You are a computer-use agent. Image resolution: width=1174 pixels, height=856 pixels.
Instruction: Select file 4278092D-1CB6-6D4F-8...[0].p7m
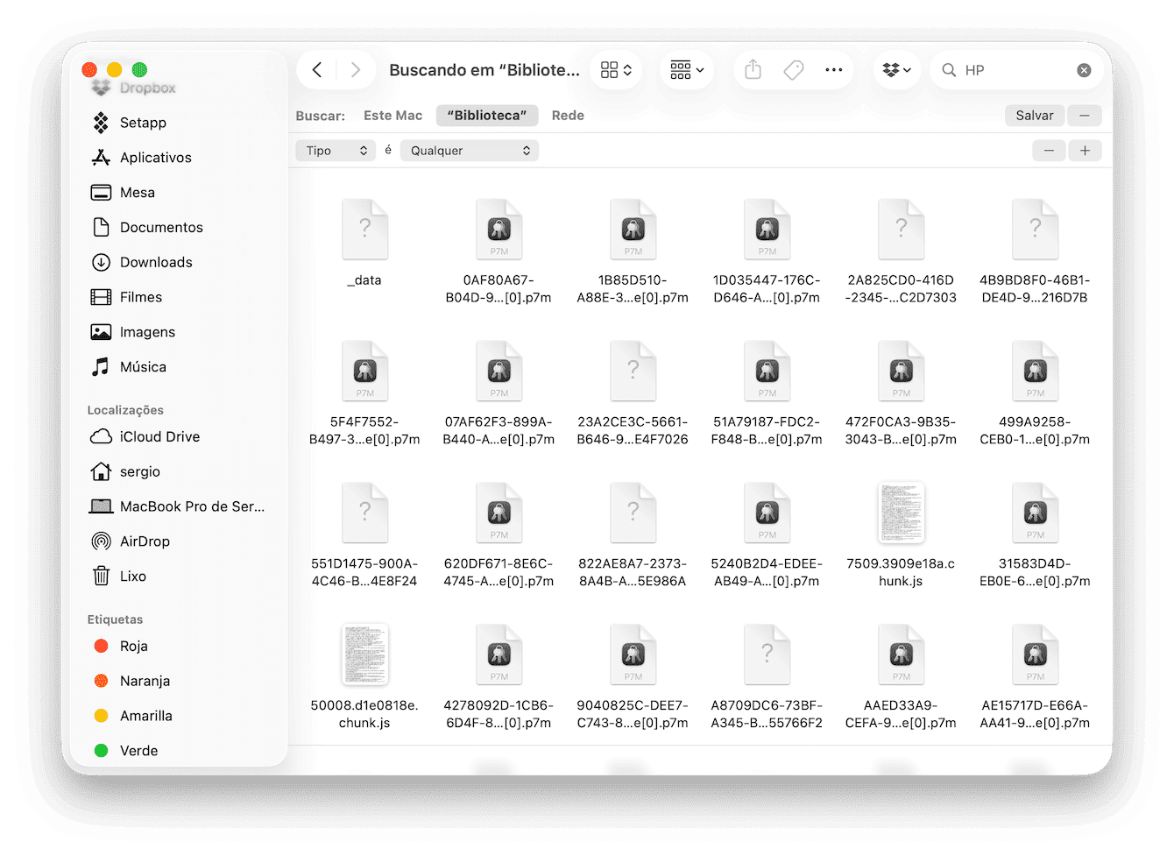pos(499,655)
